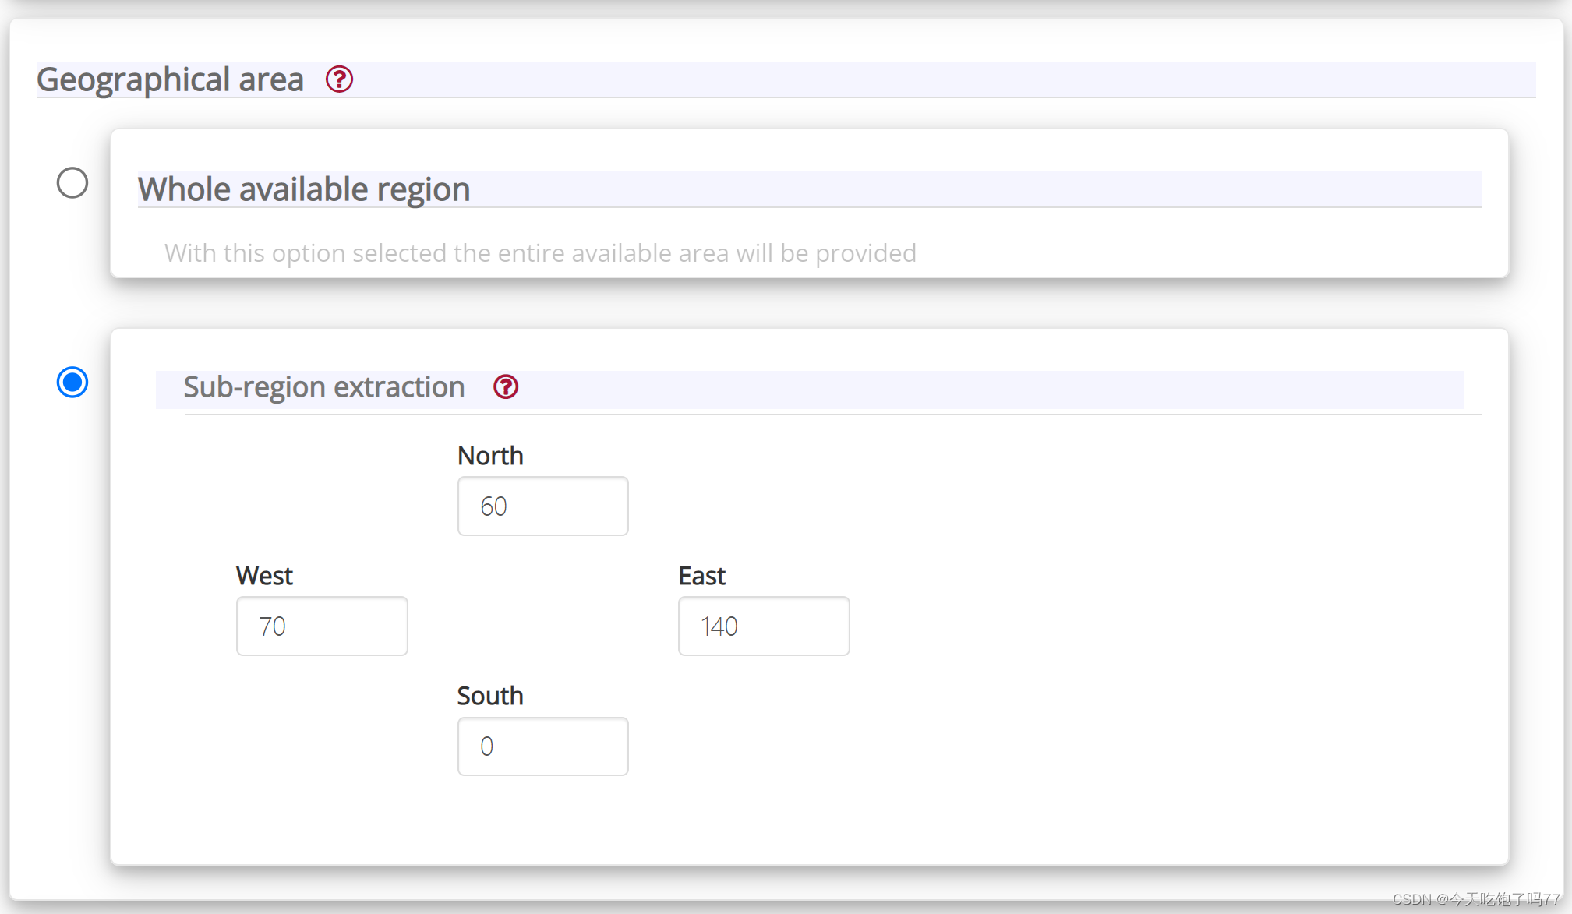Click the Whole available region heading
Viewport: 1572px width, 914px height.
pyautogui.click(x=304, y=189)
